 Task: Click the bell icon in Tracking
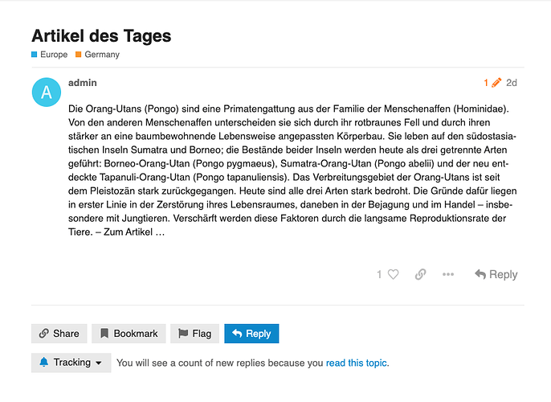tap(43, 362)
